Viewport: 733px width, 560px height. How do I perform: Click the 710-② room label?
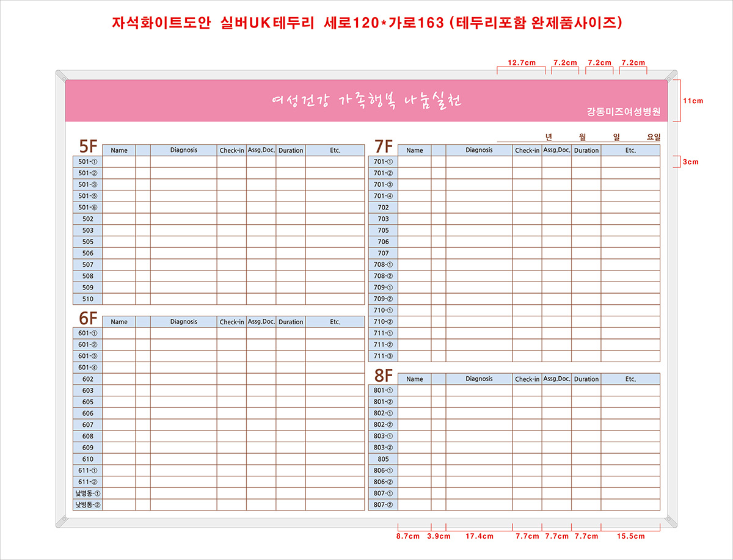pyautogui.click(x=383, y=322)
